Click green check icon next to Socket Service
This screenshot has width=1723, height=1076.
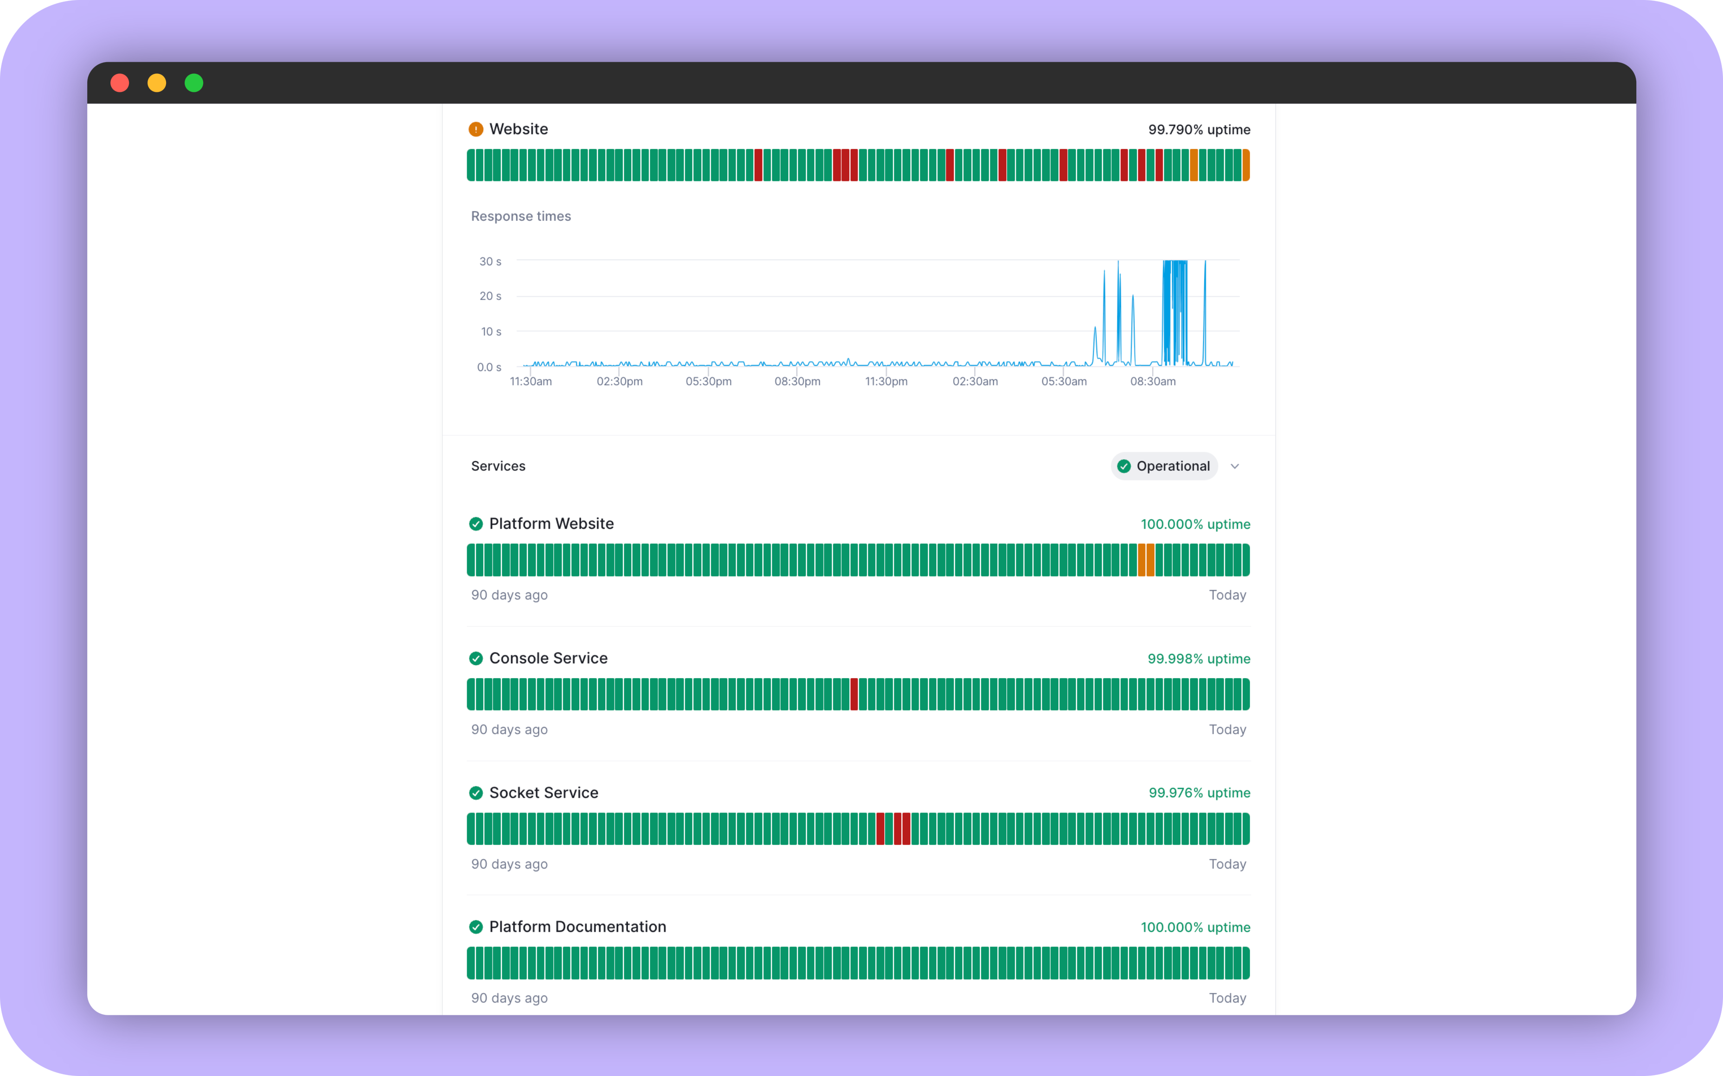[475, 793]
